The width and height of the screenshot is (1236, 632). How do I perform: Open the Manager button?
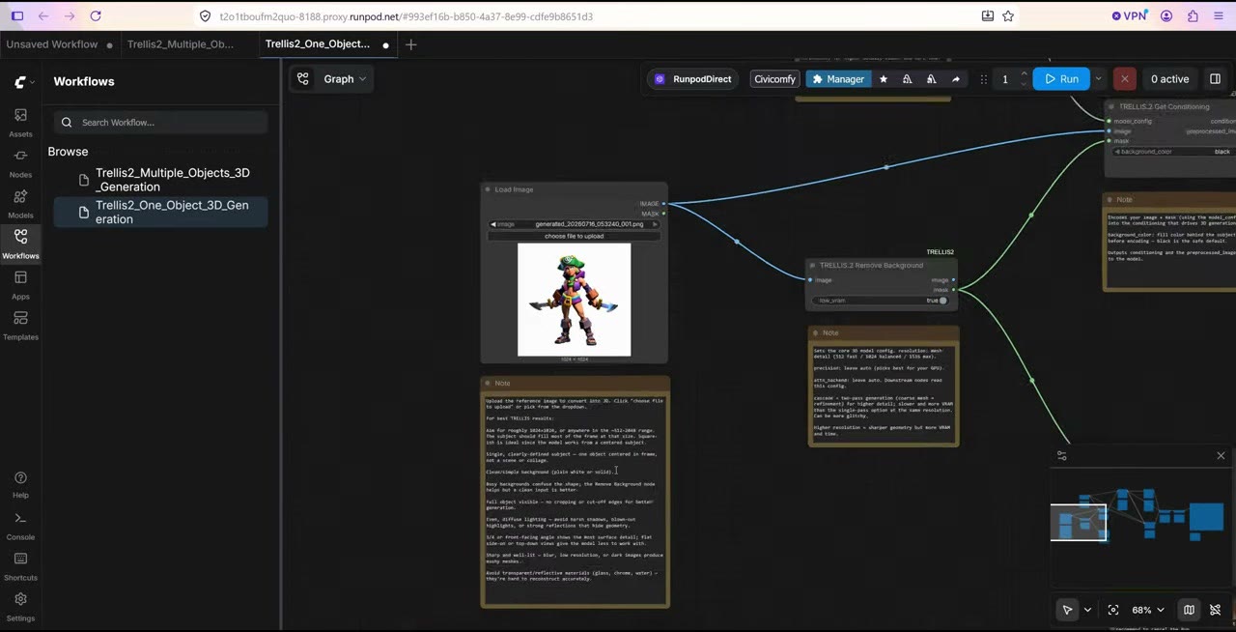point(838,79)
